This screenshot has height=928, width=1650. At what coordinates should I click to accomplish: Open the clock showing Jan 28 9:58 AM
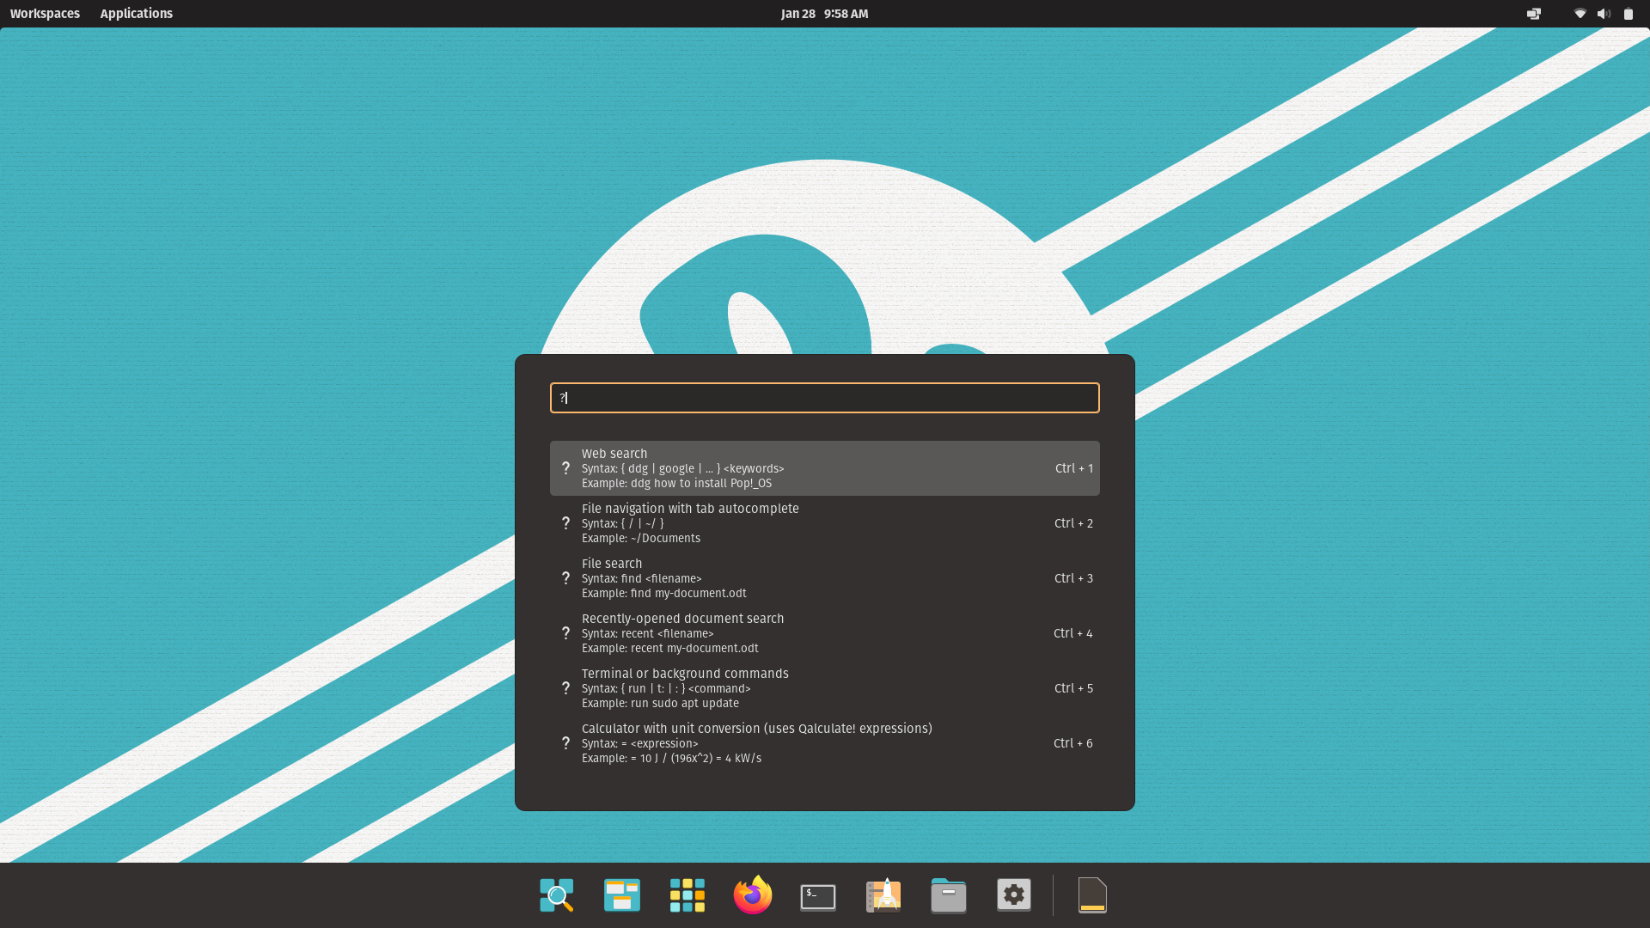[x=825, y=14]
